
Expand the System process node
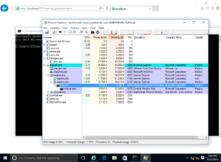(45, 45)
